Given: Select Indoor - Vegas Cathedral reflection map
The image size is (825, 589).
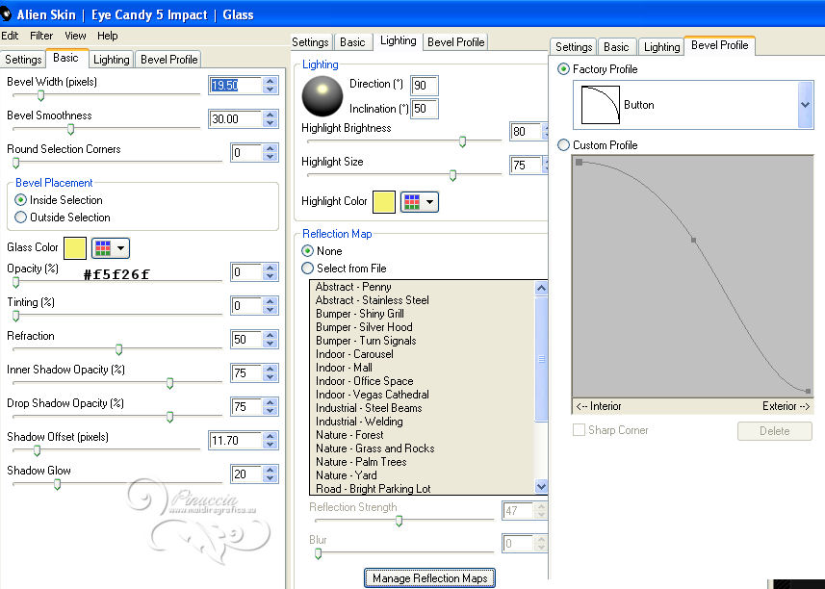Looking at the screenshot, I should pyautogui.click(x=372, y=395).
